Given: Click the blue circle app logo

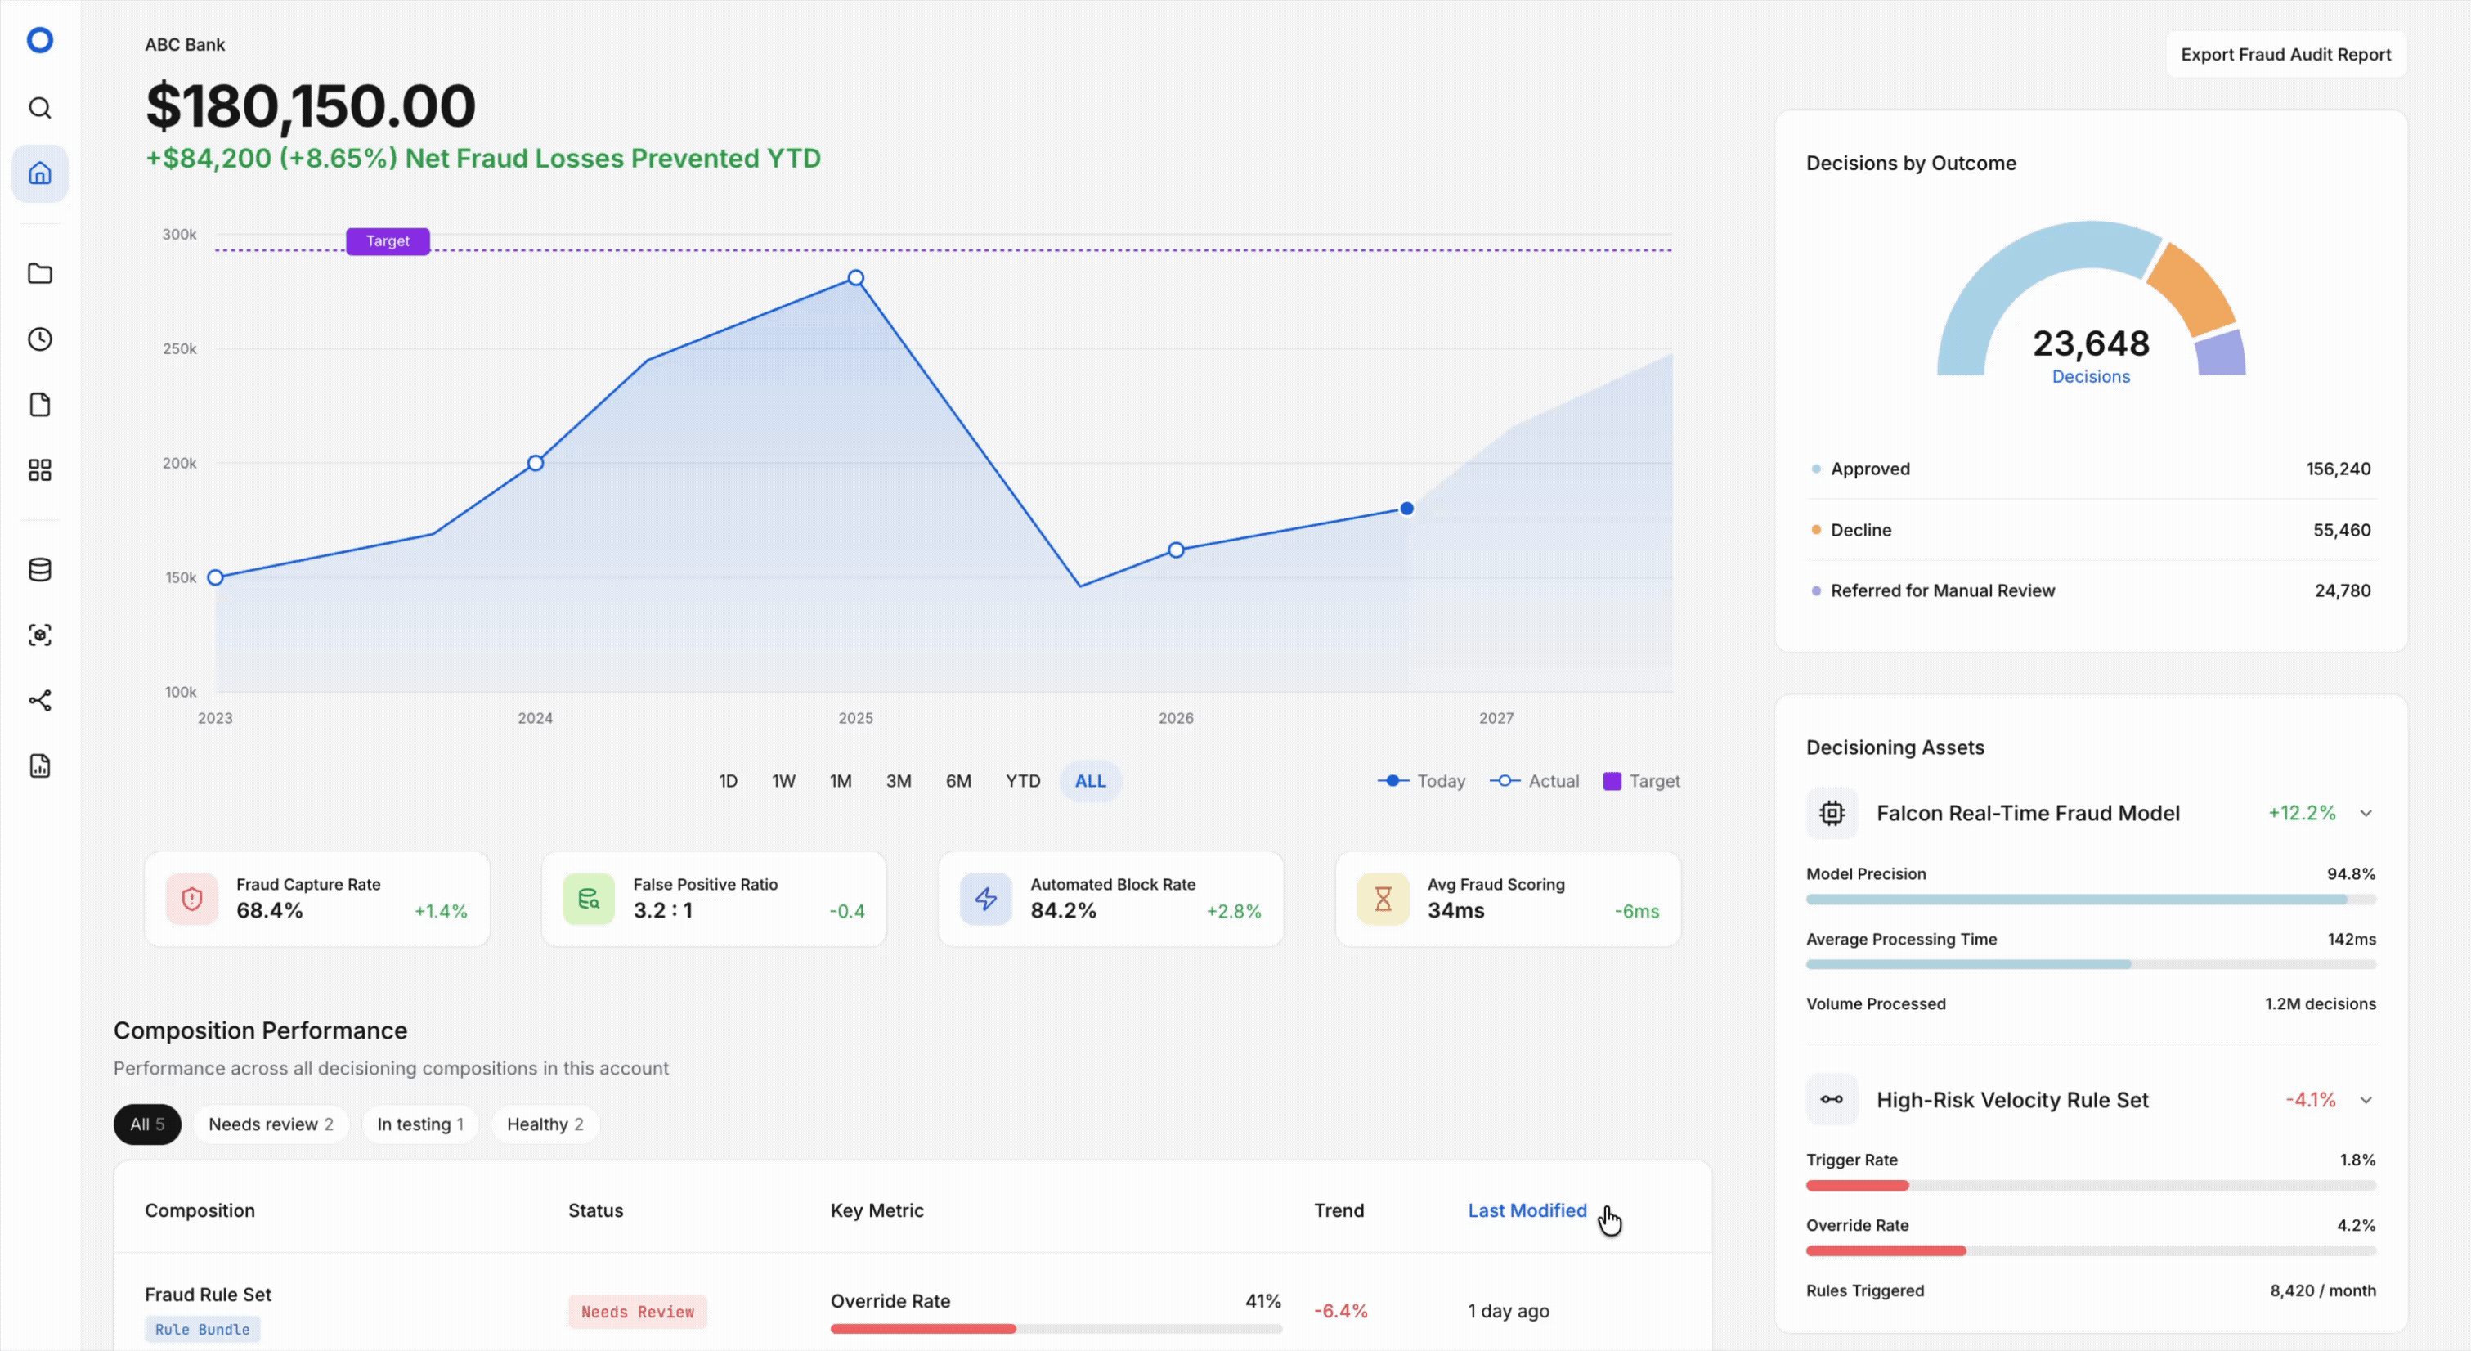Looking at the screenshot, I should tap(39, 40).
